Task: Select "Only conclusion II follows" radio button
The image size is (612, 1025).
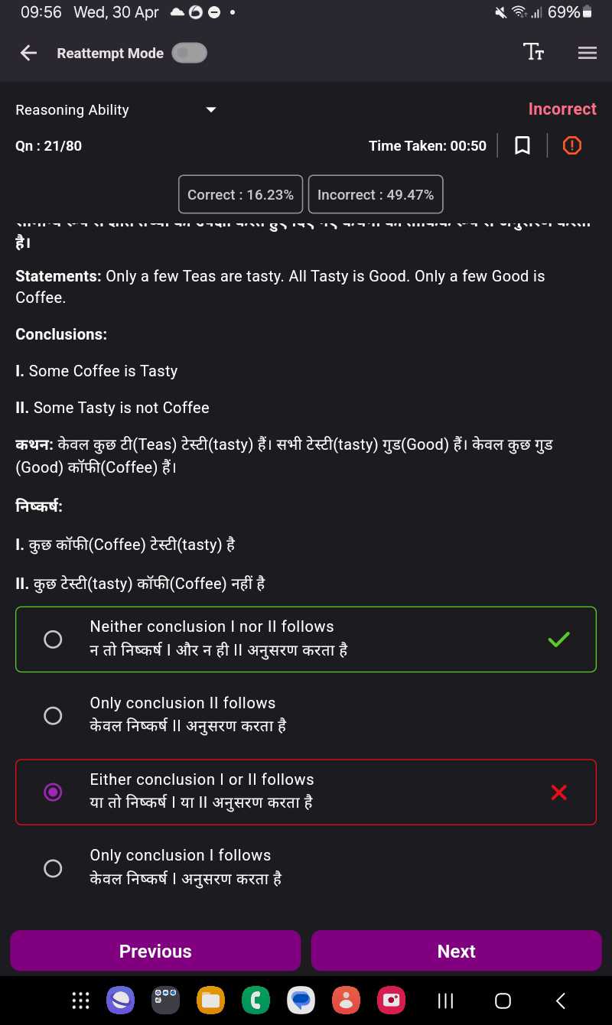Action: pyautogui.click(x=53, y=715)
